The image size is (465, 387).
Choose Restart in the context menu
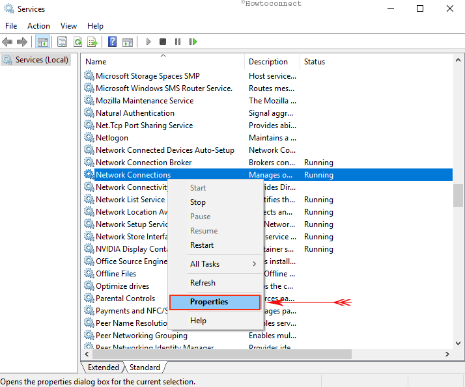click(x=216, y=245)
